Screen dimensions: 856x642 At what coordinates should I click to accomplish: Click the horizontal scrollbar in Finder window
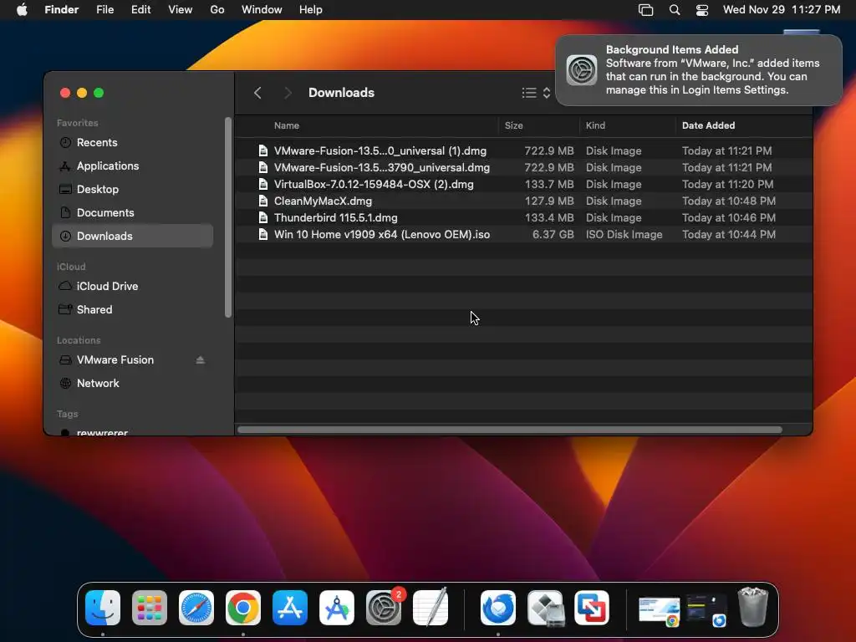[510, 430]
